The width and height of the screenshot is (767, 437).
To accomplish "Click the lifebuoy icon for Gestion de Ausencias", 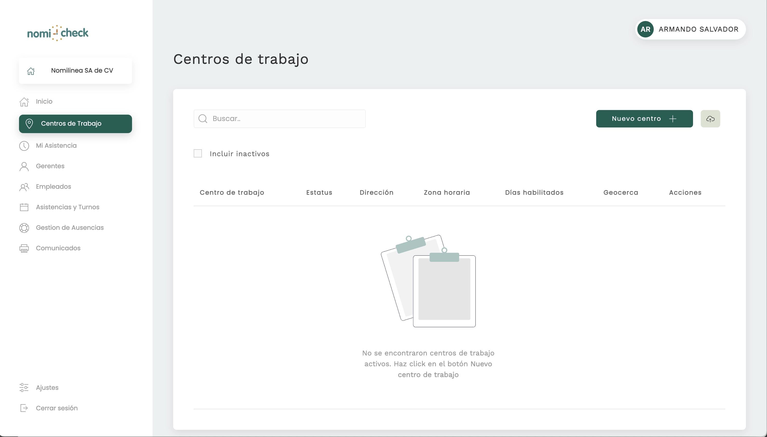I will 24,228.
